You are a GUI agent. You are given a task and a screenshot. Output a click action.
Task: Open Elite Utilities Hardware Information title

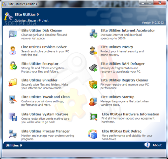coord(131,114)
